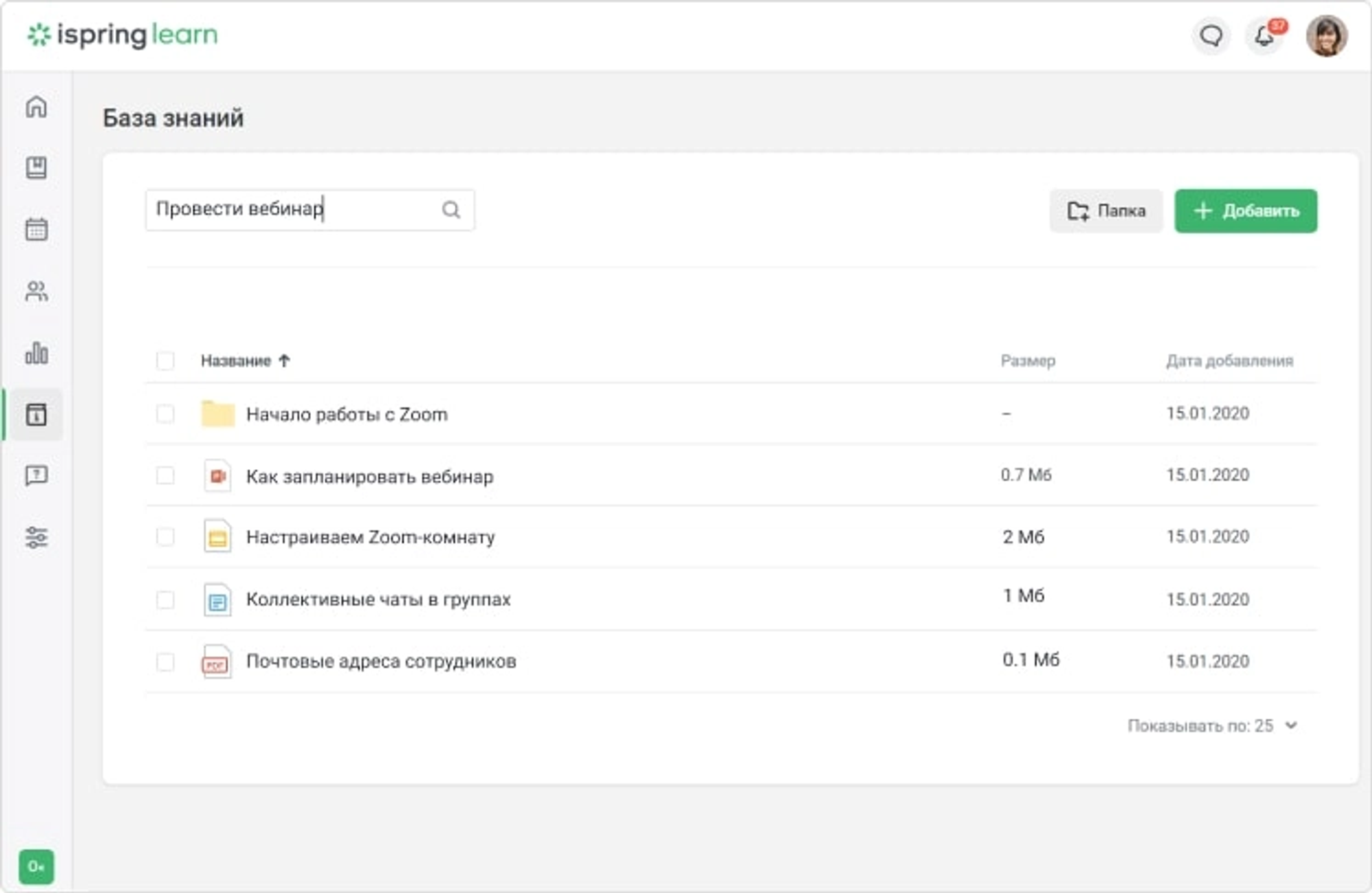The image size is (1372, 893).
Task: Click the Папка new folder button
Action: point(1106,211)
